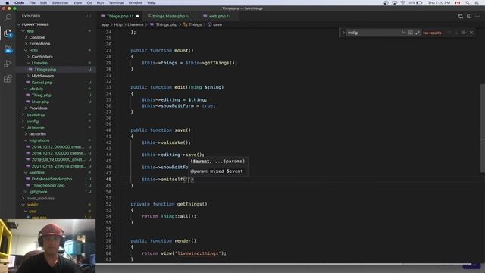Screen dimensions: 485x273
Task: Open the View menu
Action: click(77, 2)
